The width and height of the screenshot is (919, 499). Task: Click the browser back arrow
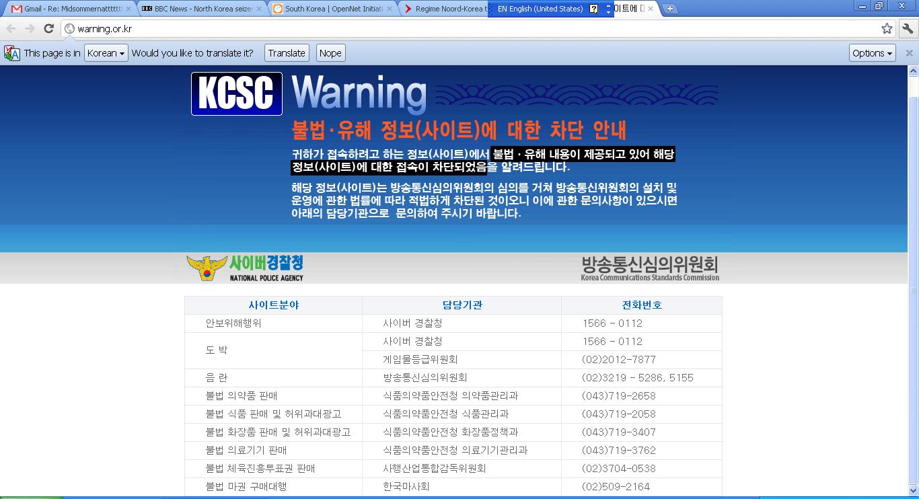11,28
